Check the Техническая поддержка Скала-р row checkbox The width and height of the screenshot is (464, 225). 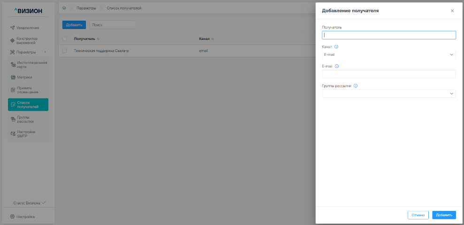(65, 51)
